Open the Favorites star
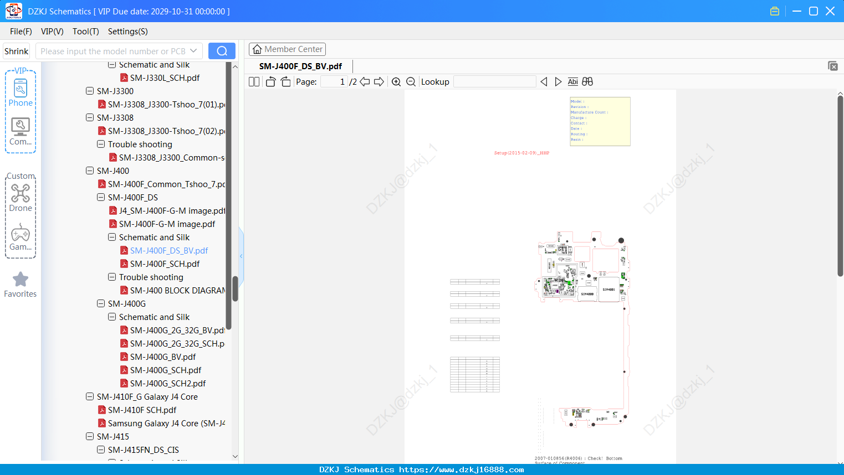 [x=21, y=285]
